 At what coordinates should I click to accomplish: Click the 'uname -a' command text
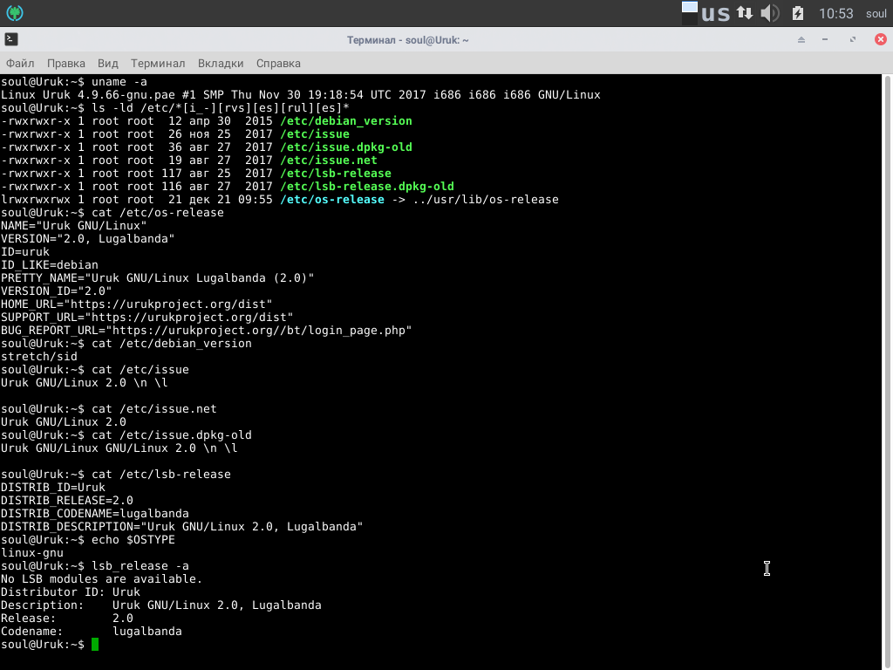click(119, 81)
